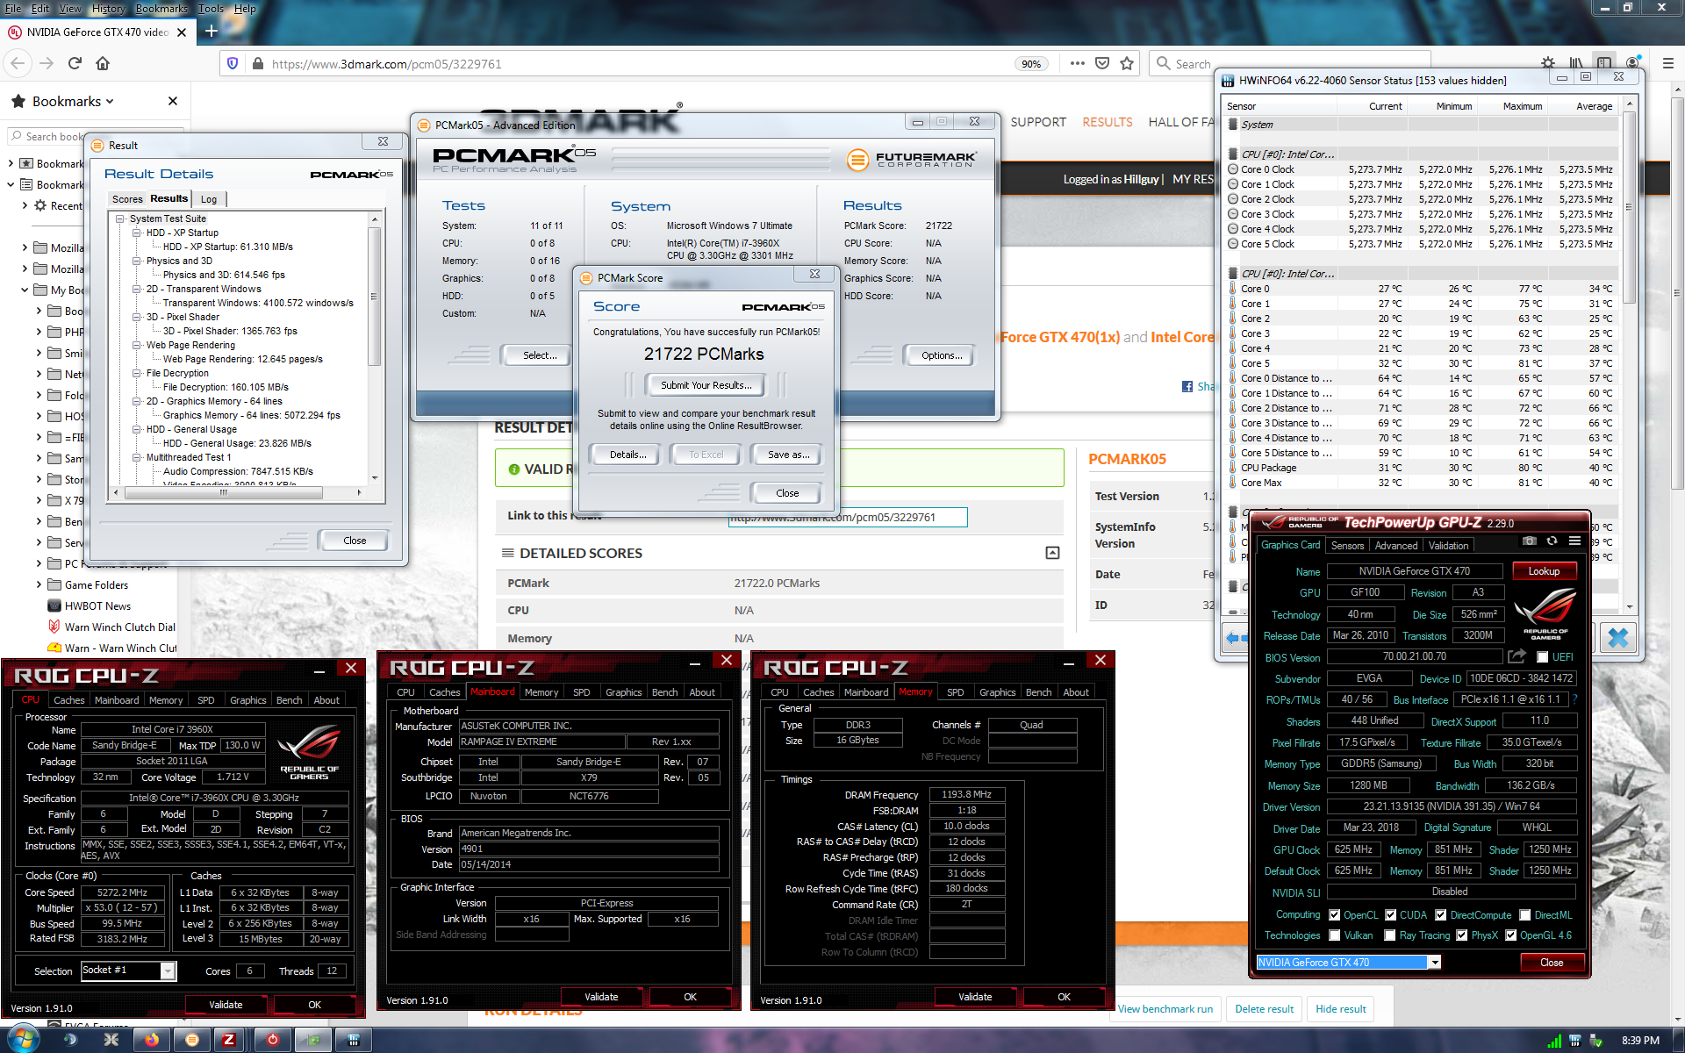This screenshot has height=1053, width=1685.
Task: Collapse the File Decryption tree node
Action: coord(137,373)
